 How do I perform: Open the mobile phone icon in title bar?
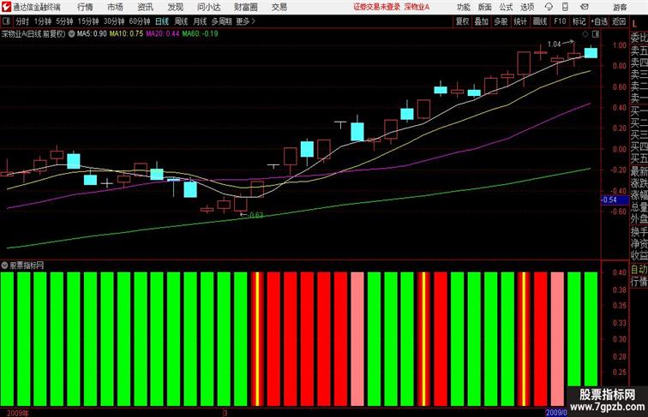point(565,7)
